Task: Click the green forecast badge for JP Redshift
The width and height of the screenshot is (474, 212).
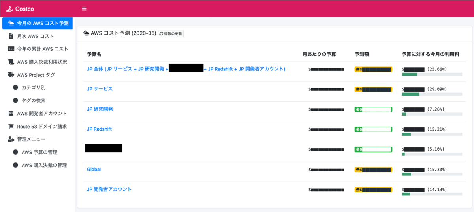Action: tap(373, 129)
